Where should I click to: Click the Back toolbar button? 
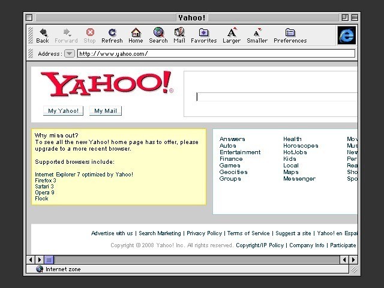[x=43, y=36]
